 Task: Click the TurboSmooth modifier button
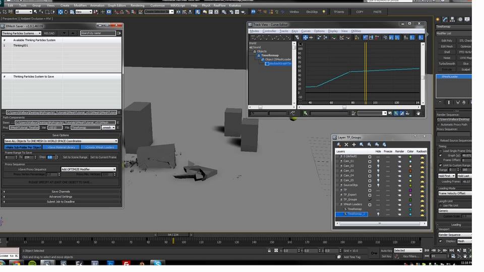(x=447, y=63)
